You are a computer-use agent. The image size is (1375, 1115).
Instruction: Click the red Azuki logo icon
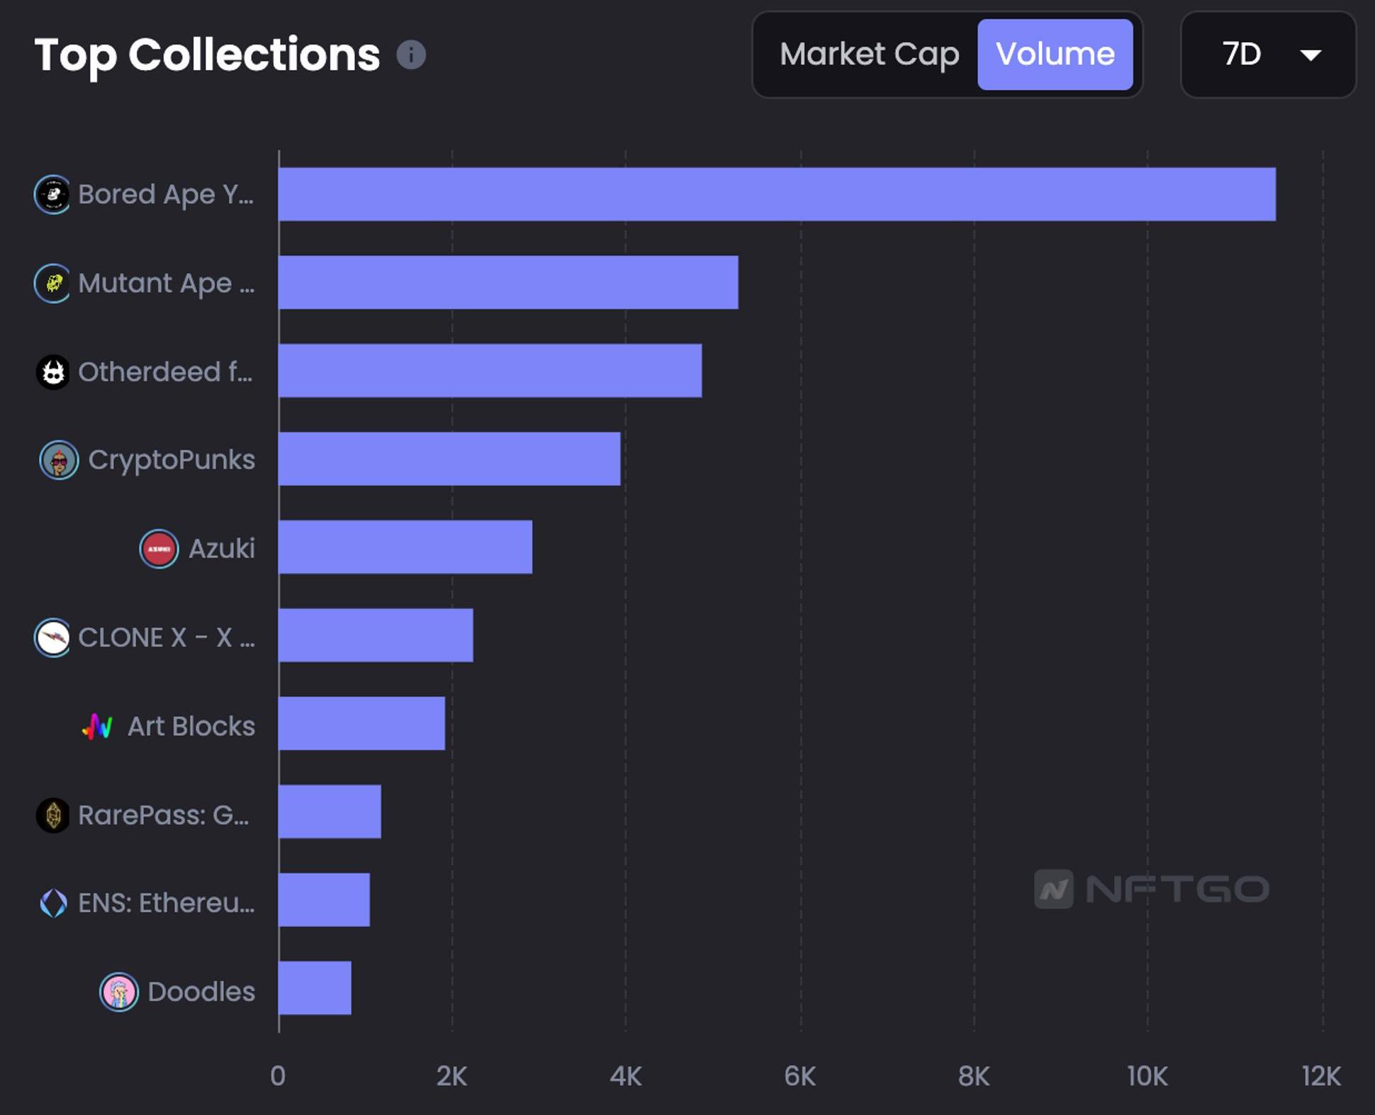click(x=159, y=549)
